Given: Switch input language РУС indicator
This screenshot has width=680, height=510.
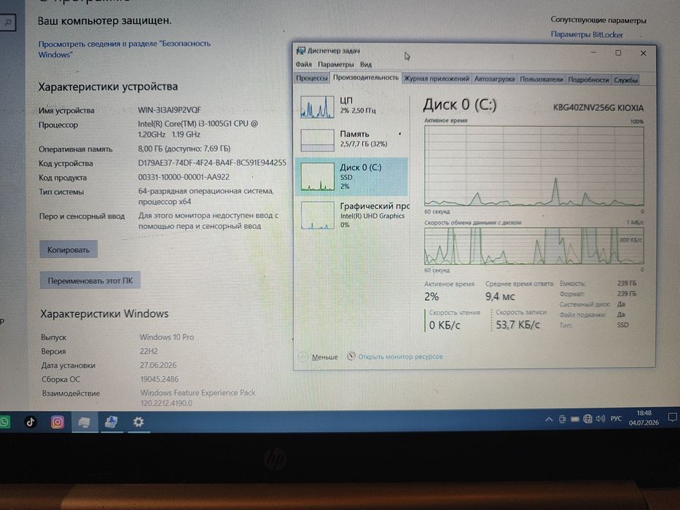Looking at the screenshot, I should (616, 419).
